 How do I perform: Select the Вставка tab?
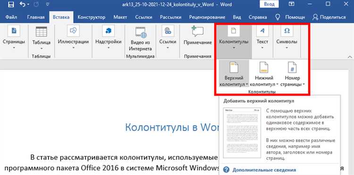(x=61, y=17)
